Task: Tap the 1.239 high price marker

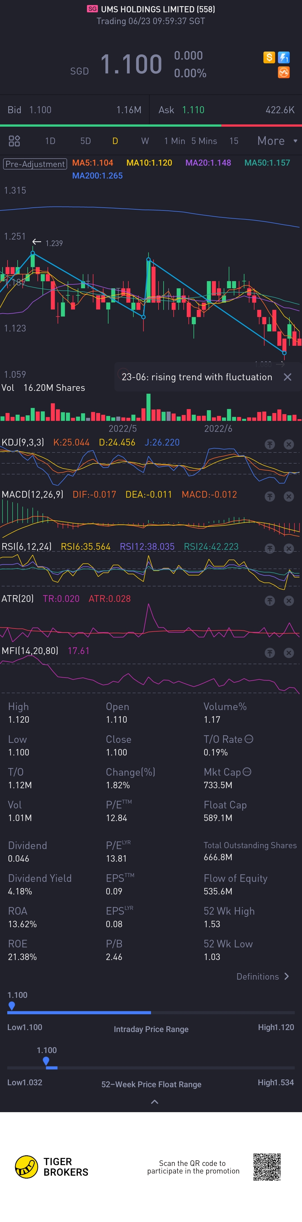Action: [54, 243]
